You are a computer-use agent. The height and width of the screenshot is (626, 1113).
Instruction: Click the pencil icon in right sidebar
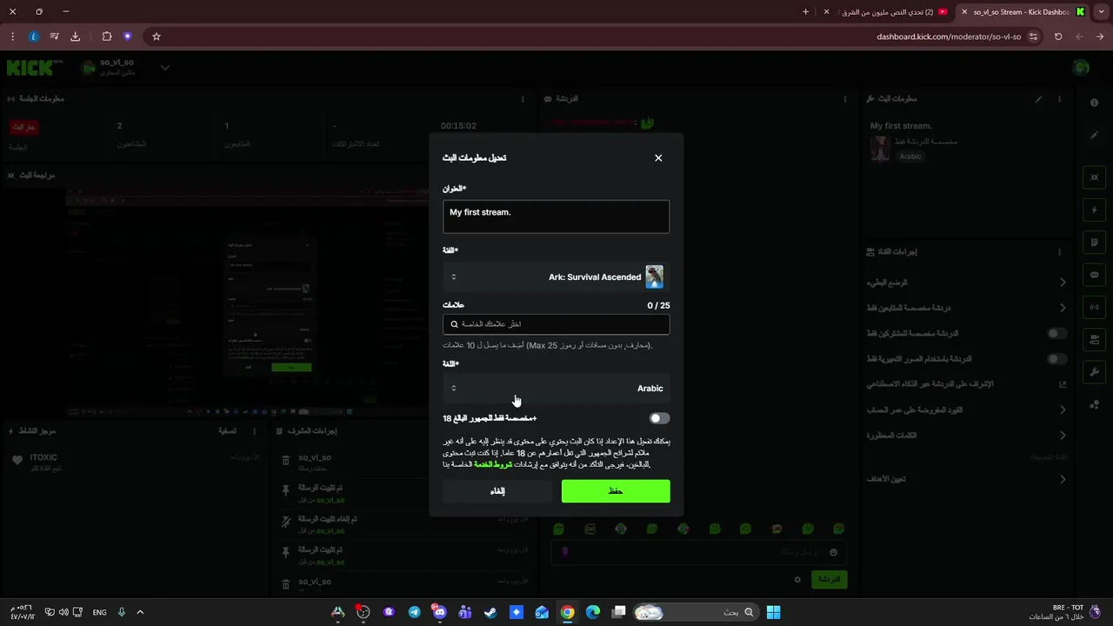click(1095, 135)
